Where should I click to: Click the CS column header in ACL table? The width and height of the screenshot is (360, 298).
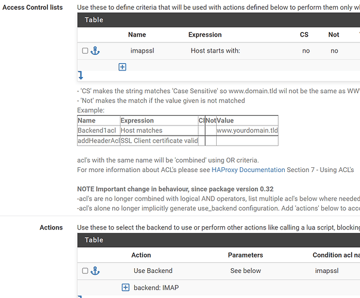(304, 35)
